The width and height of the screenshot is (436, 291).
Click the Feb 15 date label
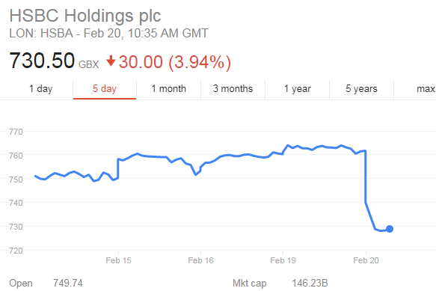118,260
